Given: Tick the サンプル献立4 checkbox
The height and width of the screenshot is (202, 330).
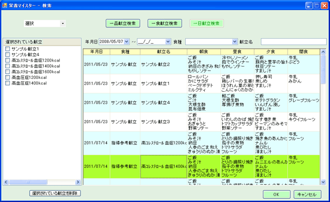Looking at the screenshot, I should coord(8,54).
